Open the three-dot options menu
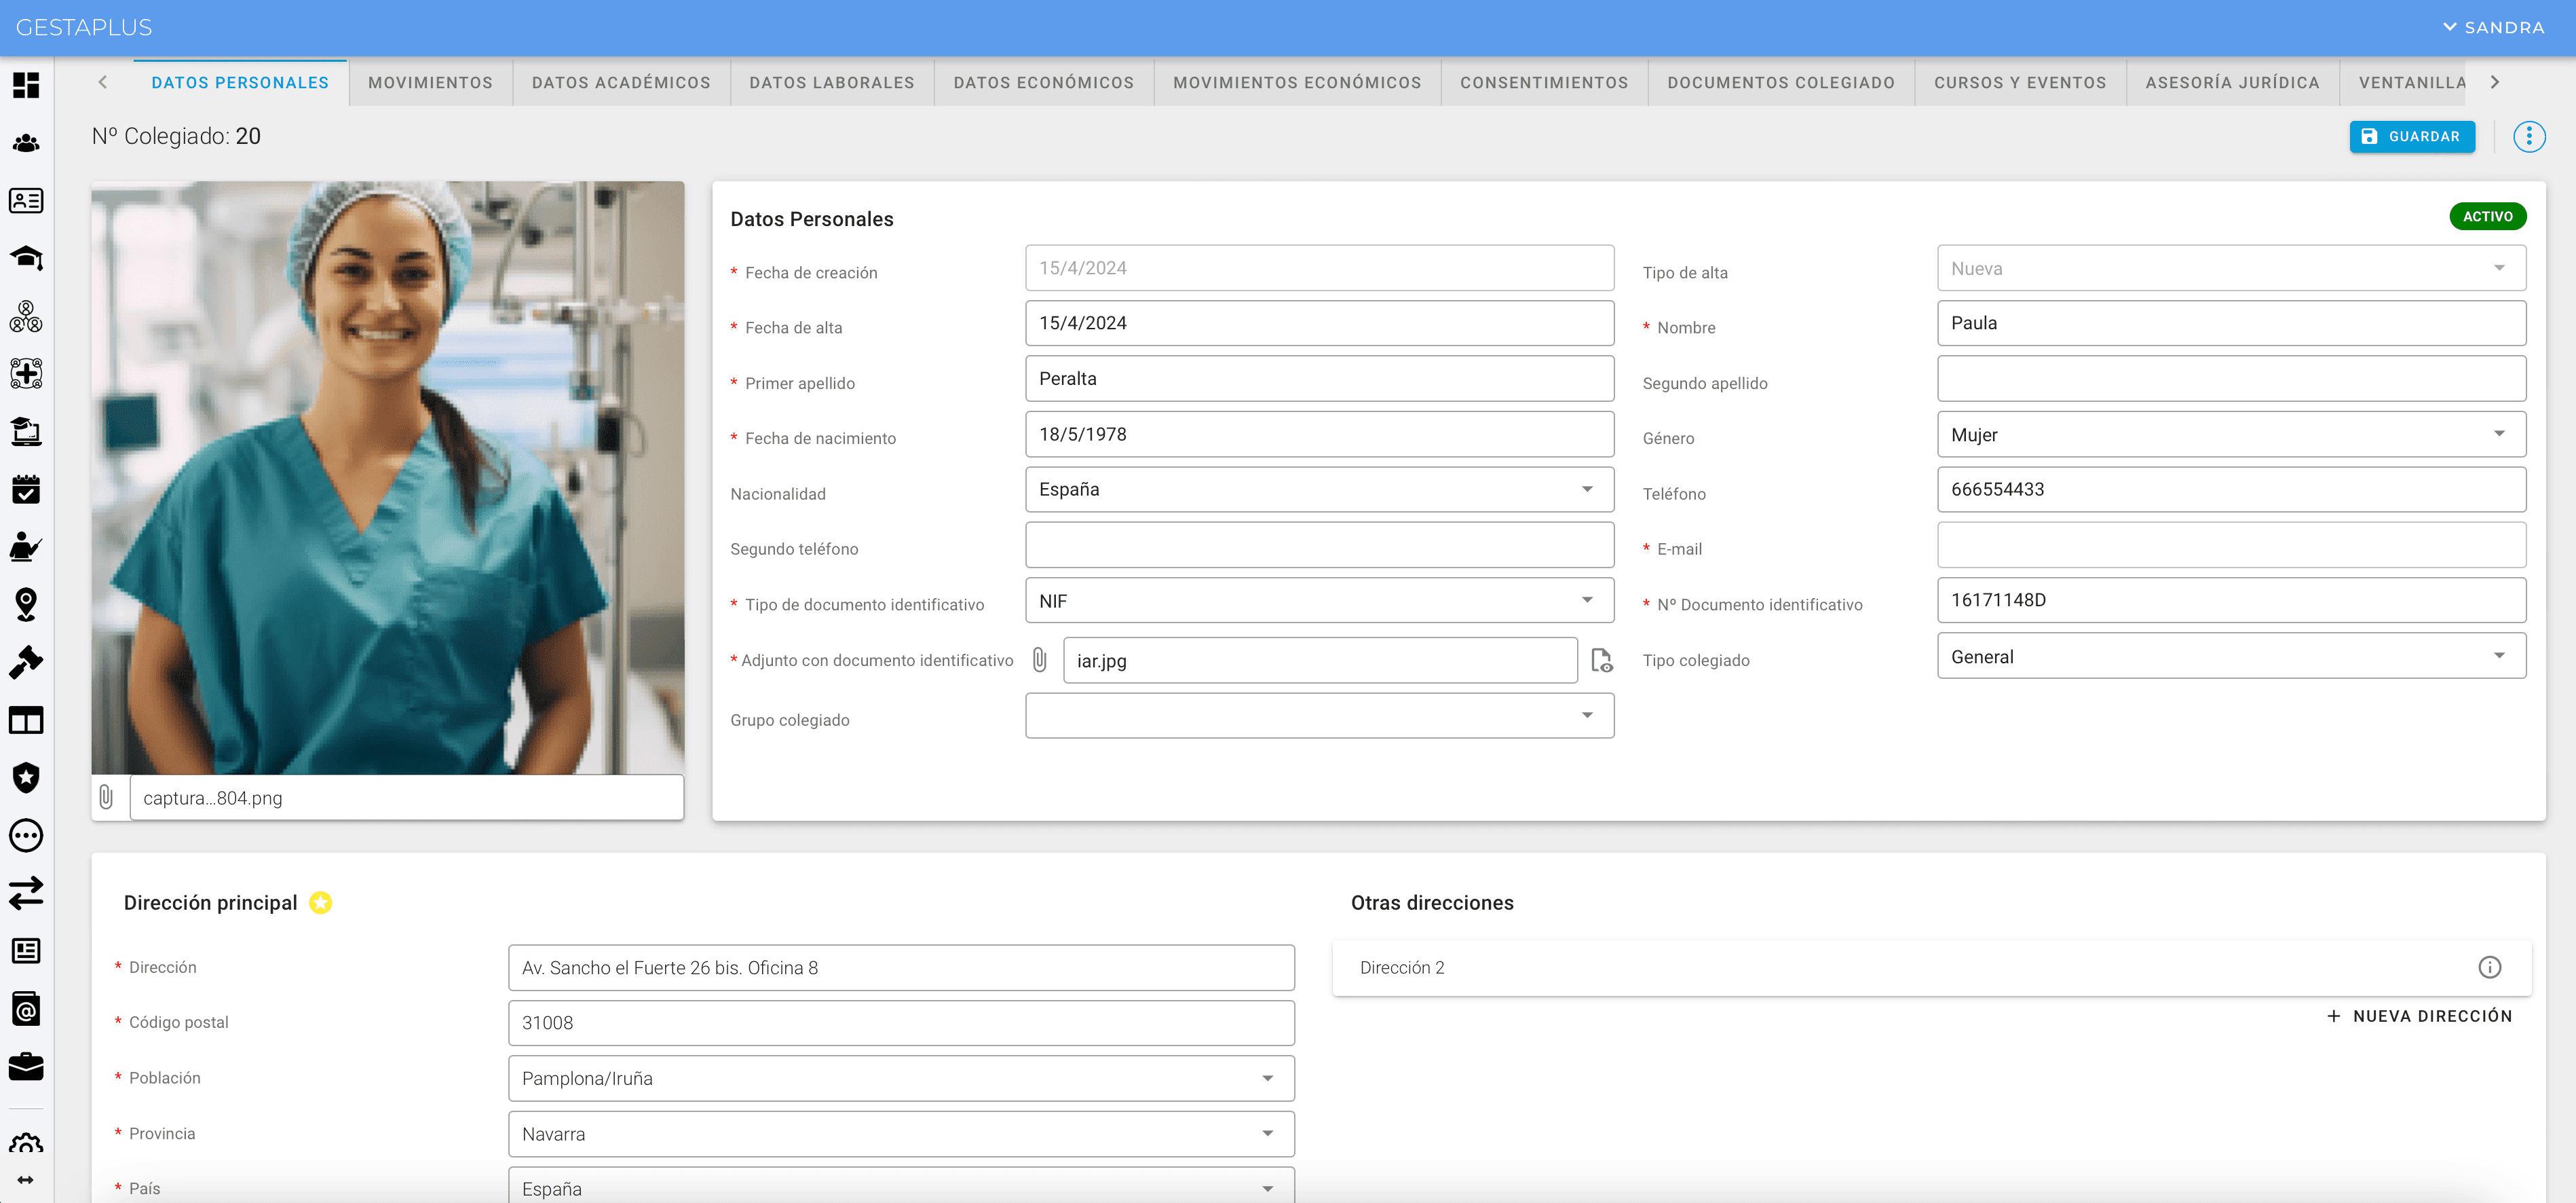The width and height of the screenshot is (2576, 1203). pyautogui.click(x=2529, y=137)
